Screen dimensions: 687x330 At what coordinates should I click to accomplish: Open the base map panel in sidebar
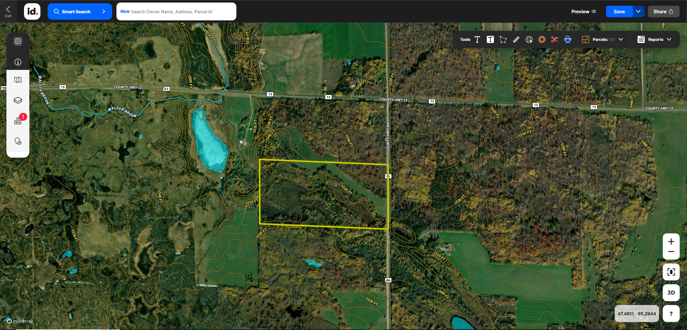pyautogui.click(x=18, y=80)
